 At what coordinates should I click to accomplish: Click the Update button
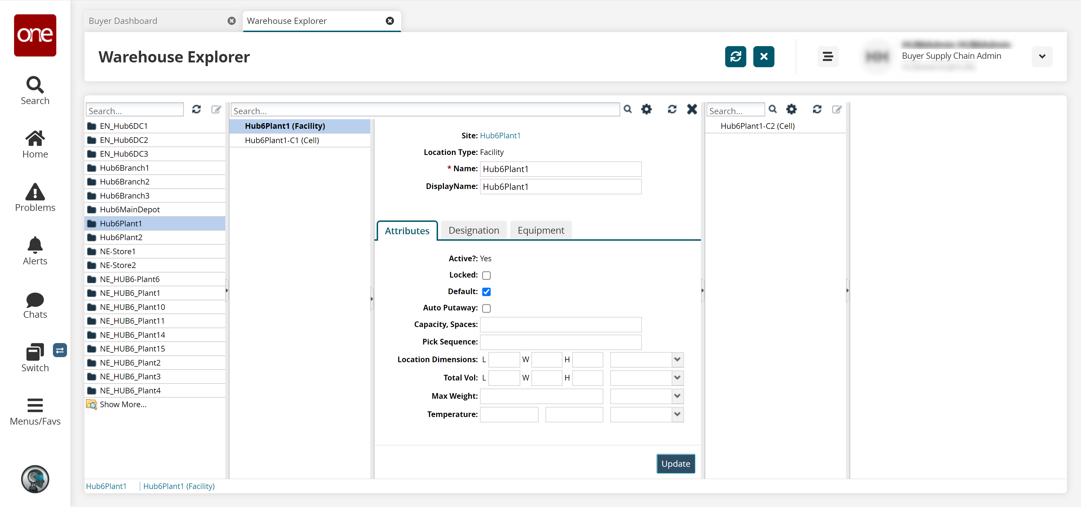coord(675,463)
